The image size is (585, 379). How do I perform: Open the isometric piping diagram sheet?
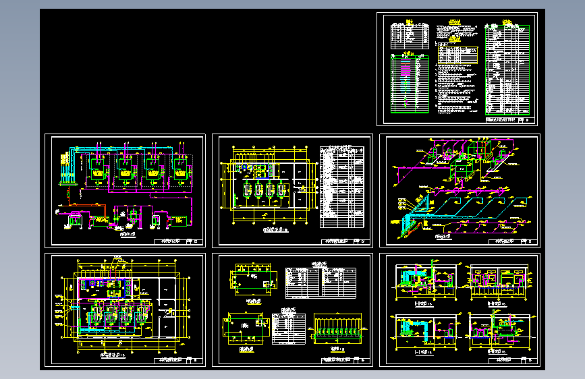click(x=459, y=191)
